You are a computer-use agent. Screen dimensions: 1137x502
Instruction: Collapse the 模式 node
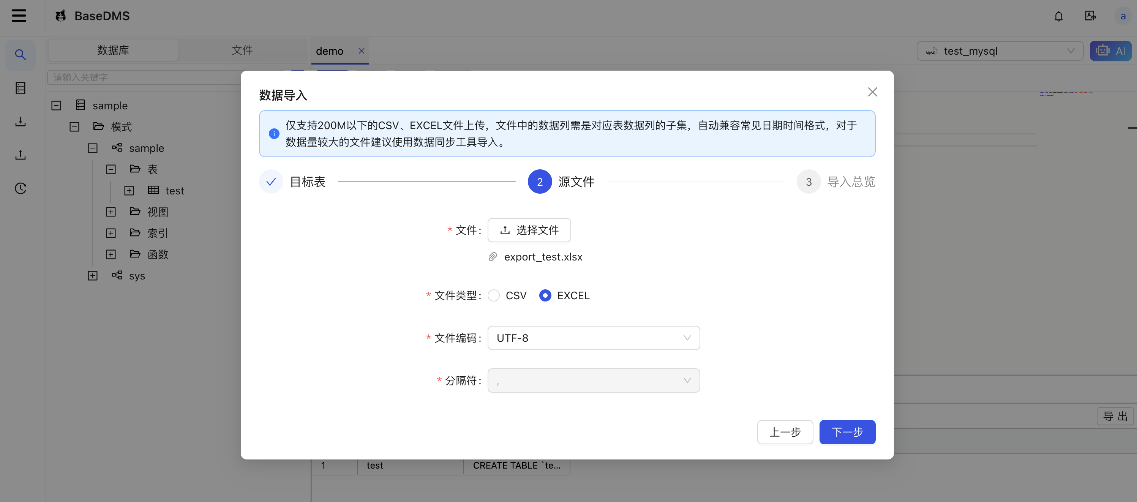coord(74,127)
